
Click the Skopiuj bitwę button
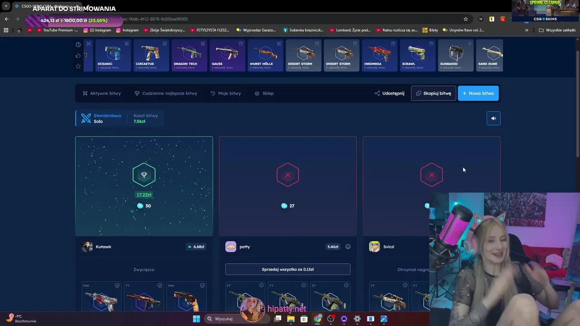coord(434,93)
